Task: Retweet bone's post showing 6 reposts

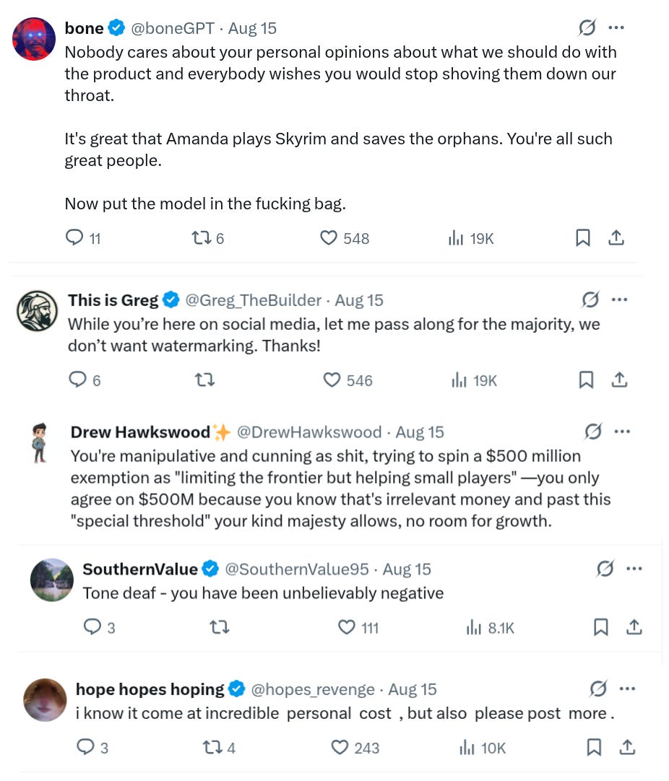Action: point(208,238)
